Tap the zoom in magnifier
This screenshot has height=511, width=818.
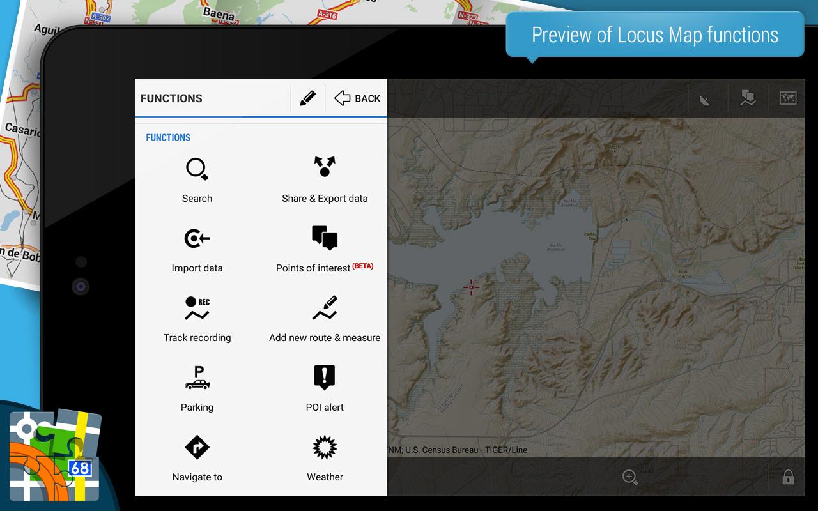pos(630,477)
